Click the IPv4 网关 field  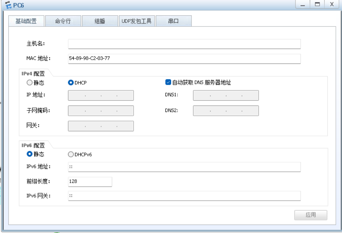(x=101, y=126)
